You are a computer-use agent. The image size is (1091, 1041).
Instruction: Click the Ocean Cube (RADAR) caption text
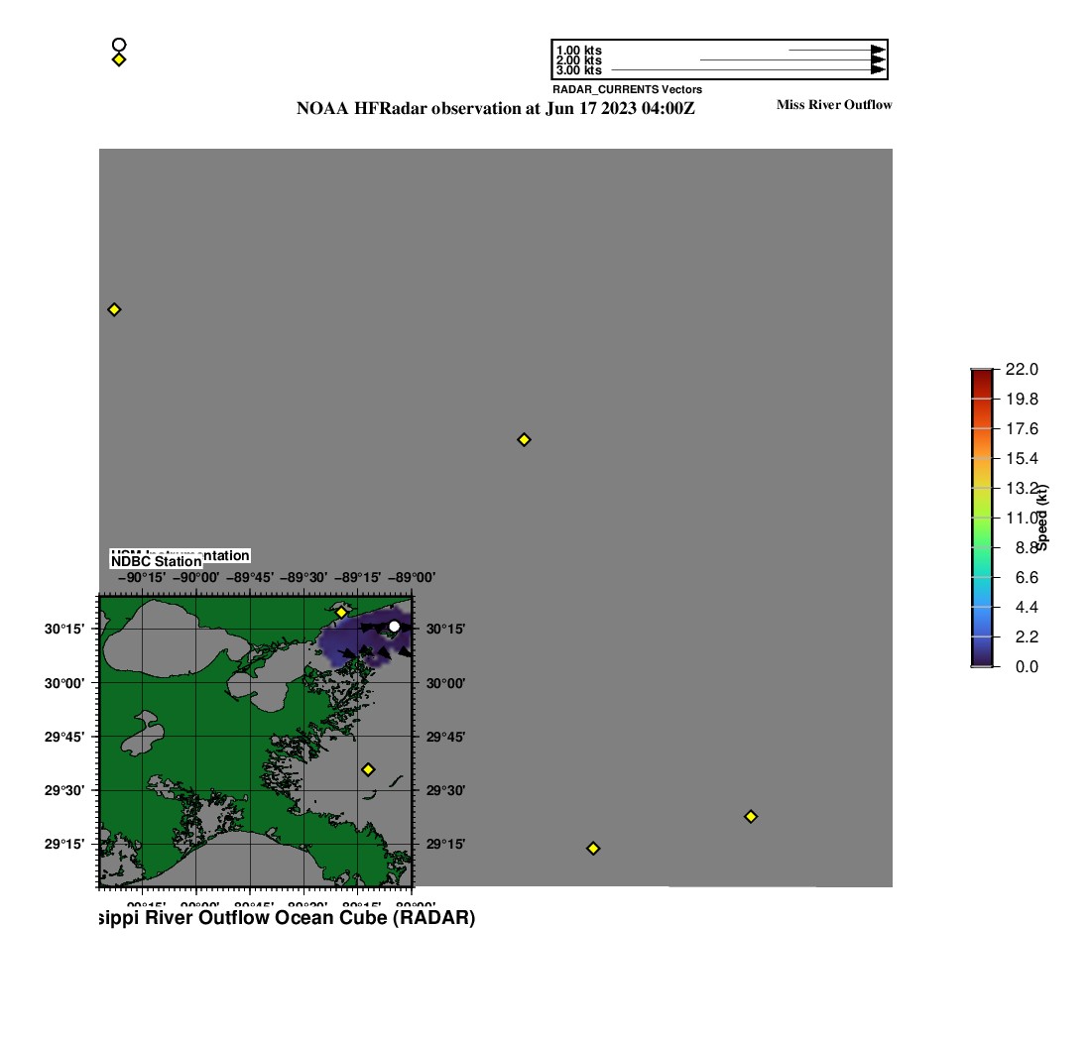point(288,918)
